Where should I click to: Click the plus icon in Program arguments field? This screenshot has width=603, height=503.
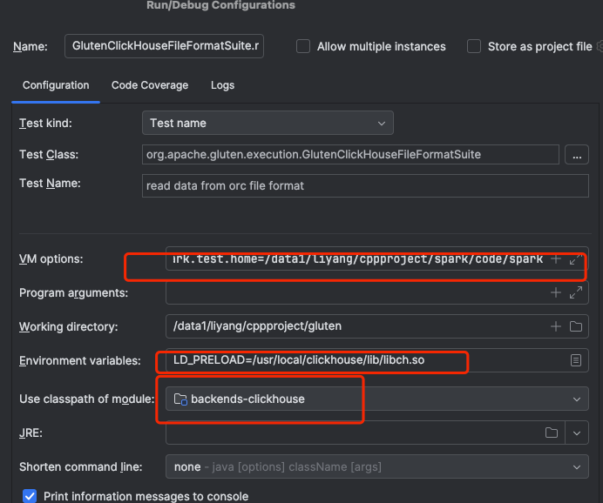(x=555, y=292)
